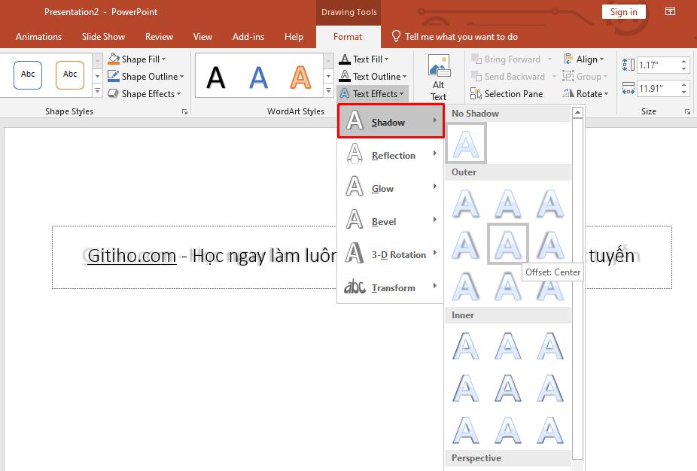The image size is (697, 471).
Task: Select the Offset Center shadow preset
Action: 507,243
